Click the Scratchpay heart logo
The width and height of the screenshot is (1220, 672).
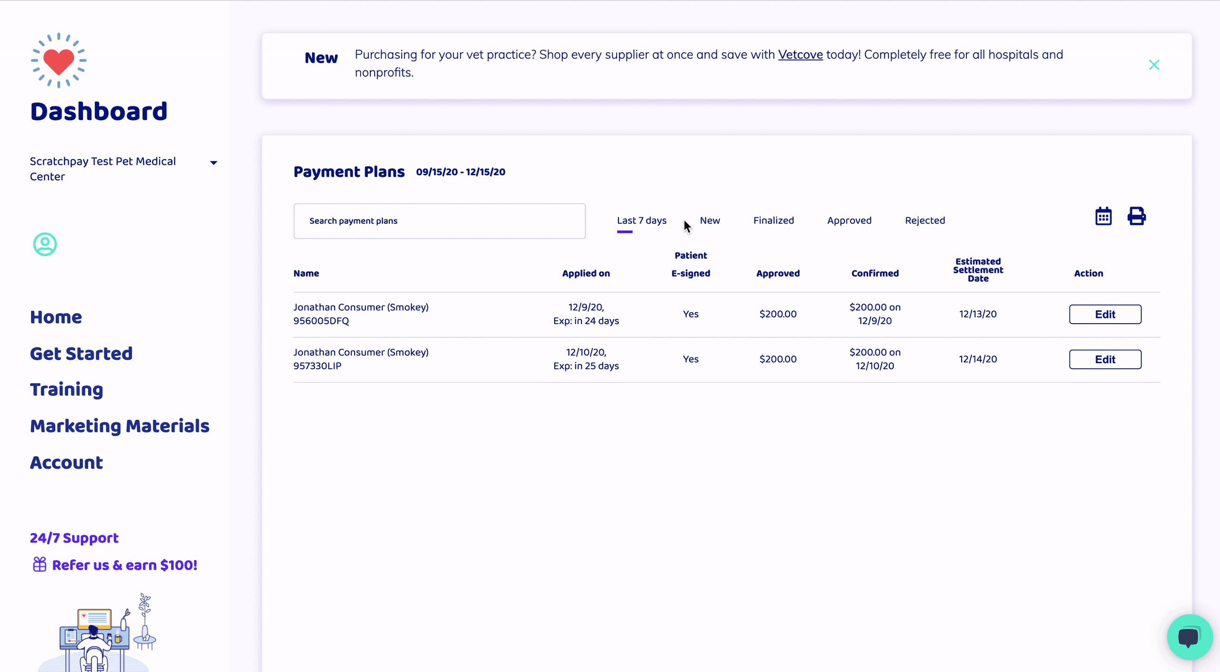(x=59, y=60)
